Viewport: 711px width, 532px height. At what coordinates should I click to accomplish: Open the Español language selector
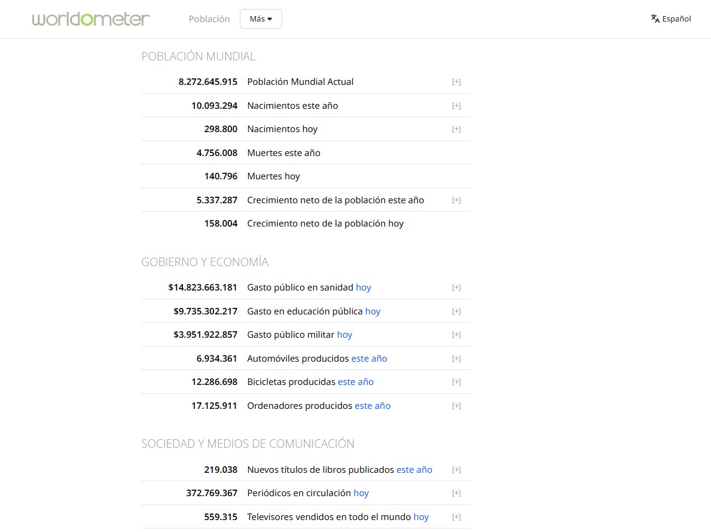[x=676, y=19]
